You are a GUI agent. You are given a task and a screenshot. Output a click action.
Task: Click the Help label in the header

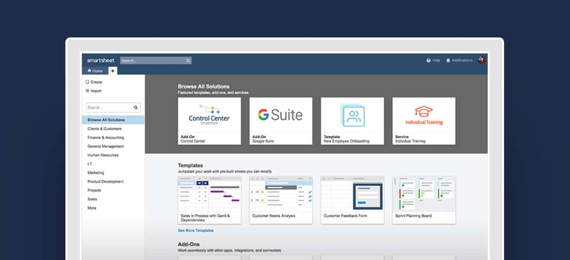(x=436, y=61)
